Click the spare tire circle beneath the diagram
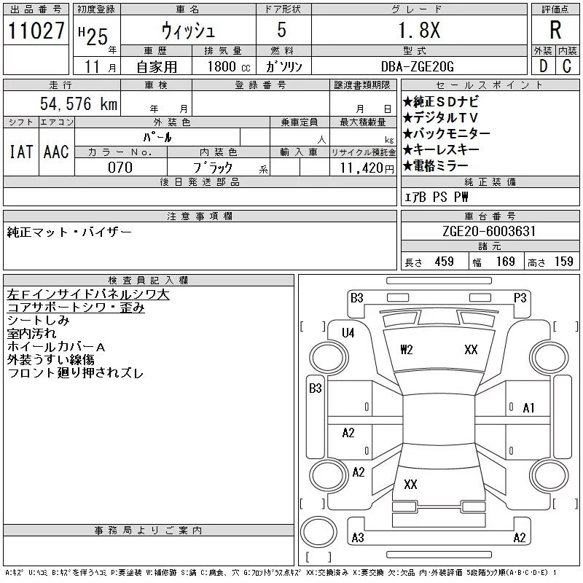Image resolution: width=583 pixels, height=583 pixels. coord(318,532)
